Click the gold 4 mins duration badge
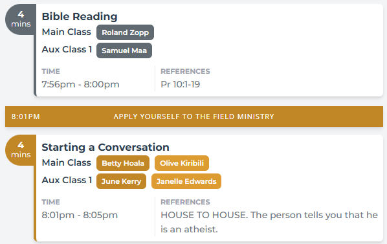Image resolution: width=387 pixels, height=244 pixels. point(21,150)
